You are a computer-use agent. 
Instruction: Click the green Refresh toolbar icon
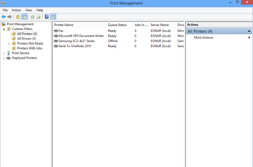[x=32, y=17]
